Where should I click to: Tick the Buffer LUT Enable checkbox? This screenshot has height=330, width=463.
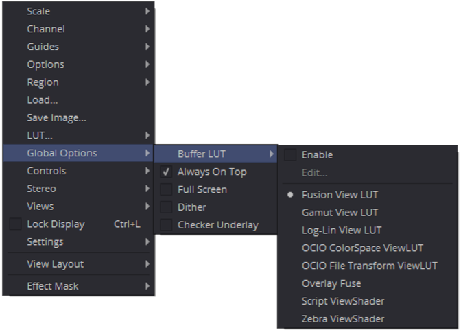click(290, 155)
